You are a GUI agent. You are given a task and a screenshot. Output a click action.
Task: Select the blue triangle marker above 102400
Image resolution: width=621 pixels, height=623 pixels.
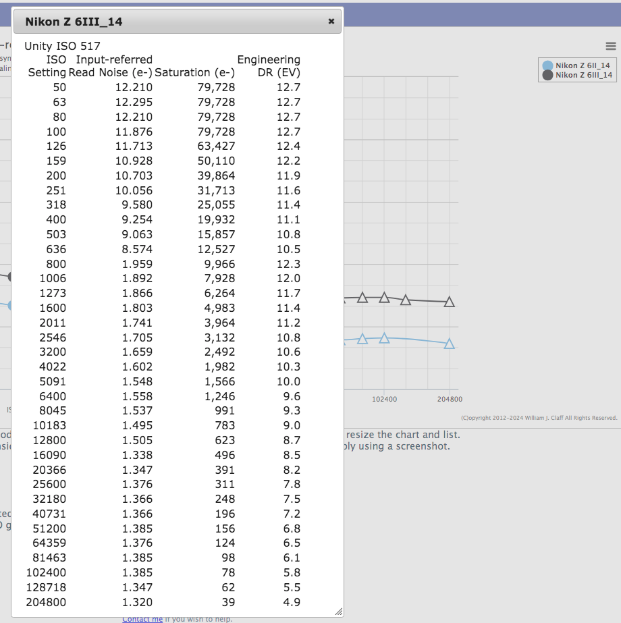pyautogui.click(x=384, y=338)
